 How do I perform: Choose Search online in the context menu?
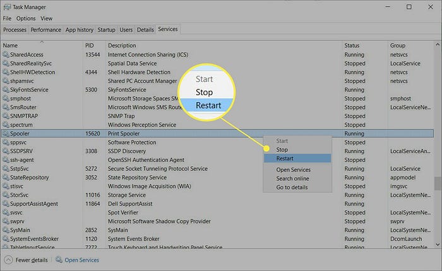297,178
